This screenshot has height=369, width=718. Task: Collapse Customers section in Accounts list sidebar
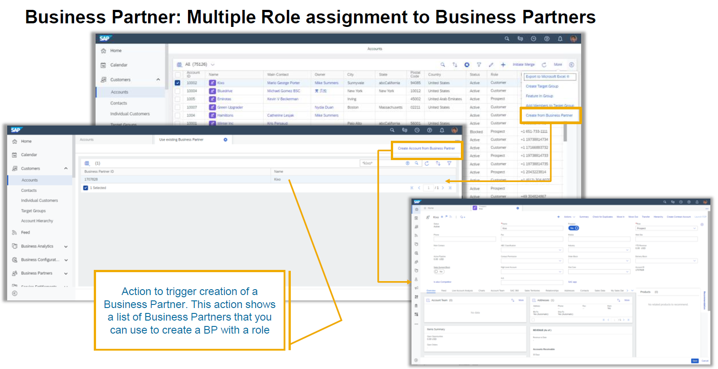[x=158, y=80]
